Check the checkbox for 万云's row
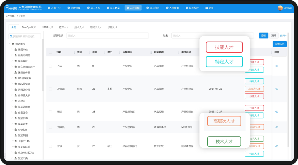This screenshot has height=165, width=298. pos(50,66)
